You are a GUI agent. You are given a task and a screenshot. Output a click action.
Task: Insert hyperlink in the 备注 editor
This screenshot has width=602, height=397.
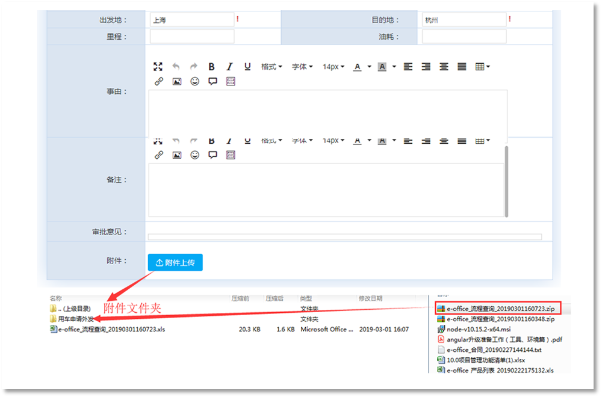[158, 155]
